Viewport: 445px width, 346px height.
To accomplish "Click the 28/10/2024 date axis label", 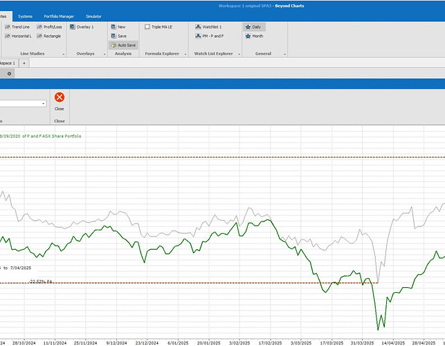I will tap(24, 343).
